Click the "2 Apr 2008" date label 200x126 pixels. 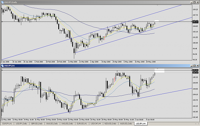(x=94, y=62)
